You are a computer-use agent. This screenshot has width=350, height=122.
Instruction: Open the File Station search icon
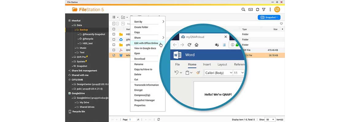coord(243,9)
